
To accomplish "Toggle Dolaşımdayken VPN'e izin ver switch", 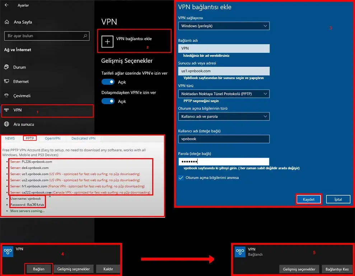I will [108, 101].
